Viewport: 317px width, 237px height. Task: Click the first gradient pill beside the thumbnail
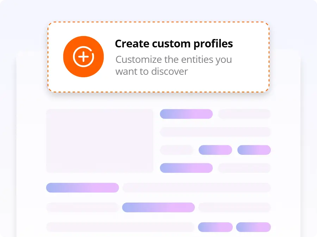coord(186,114)
